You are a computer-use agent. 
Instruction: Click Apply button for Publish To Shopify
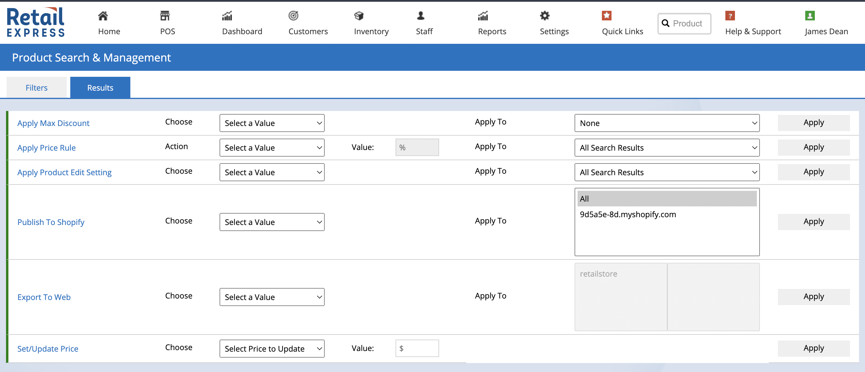coord(814,222)
